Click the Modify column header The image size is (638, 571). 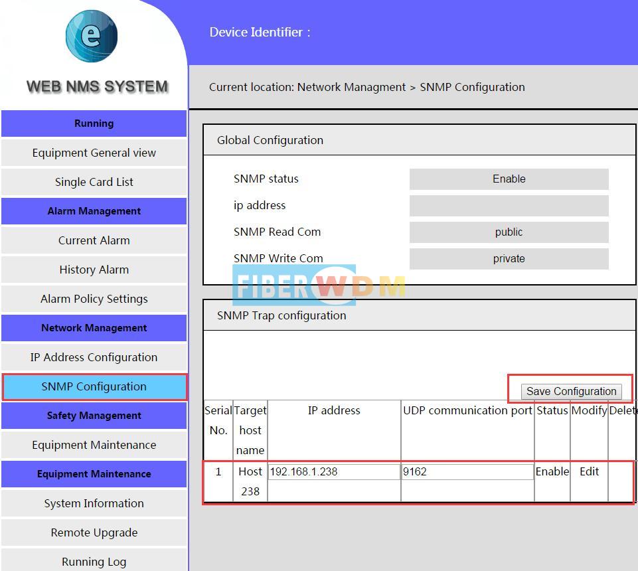point(589,410)
